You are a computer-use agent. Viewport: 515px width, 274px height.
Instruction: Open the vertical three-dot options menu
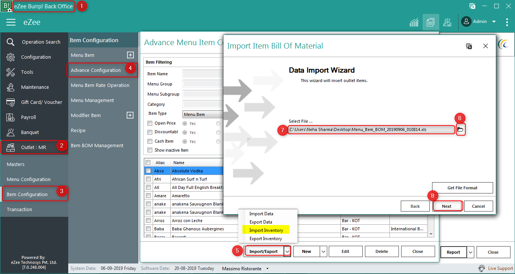tap(507, 22)
